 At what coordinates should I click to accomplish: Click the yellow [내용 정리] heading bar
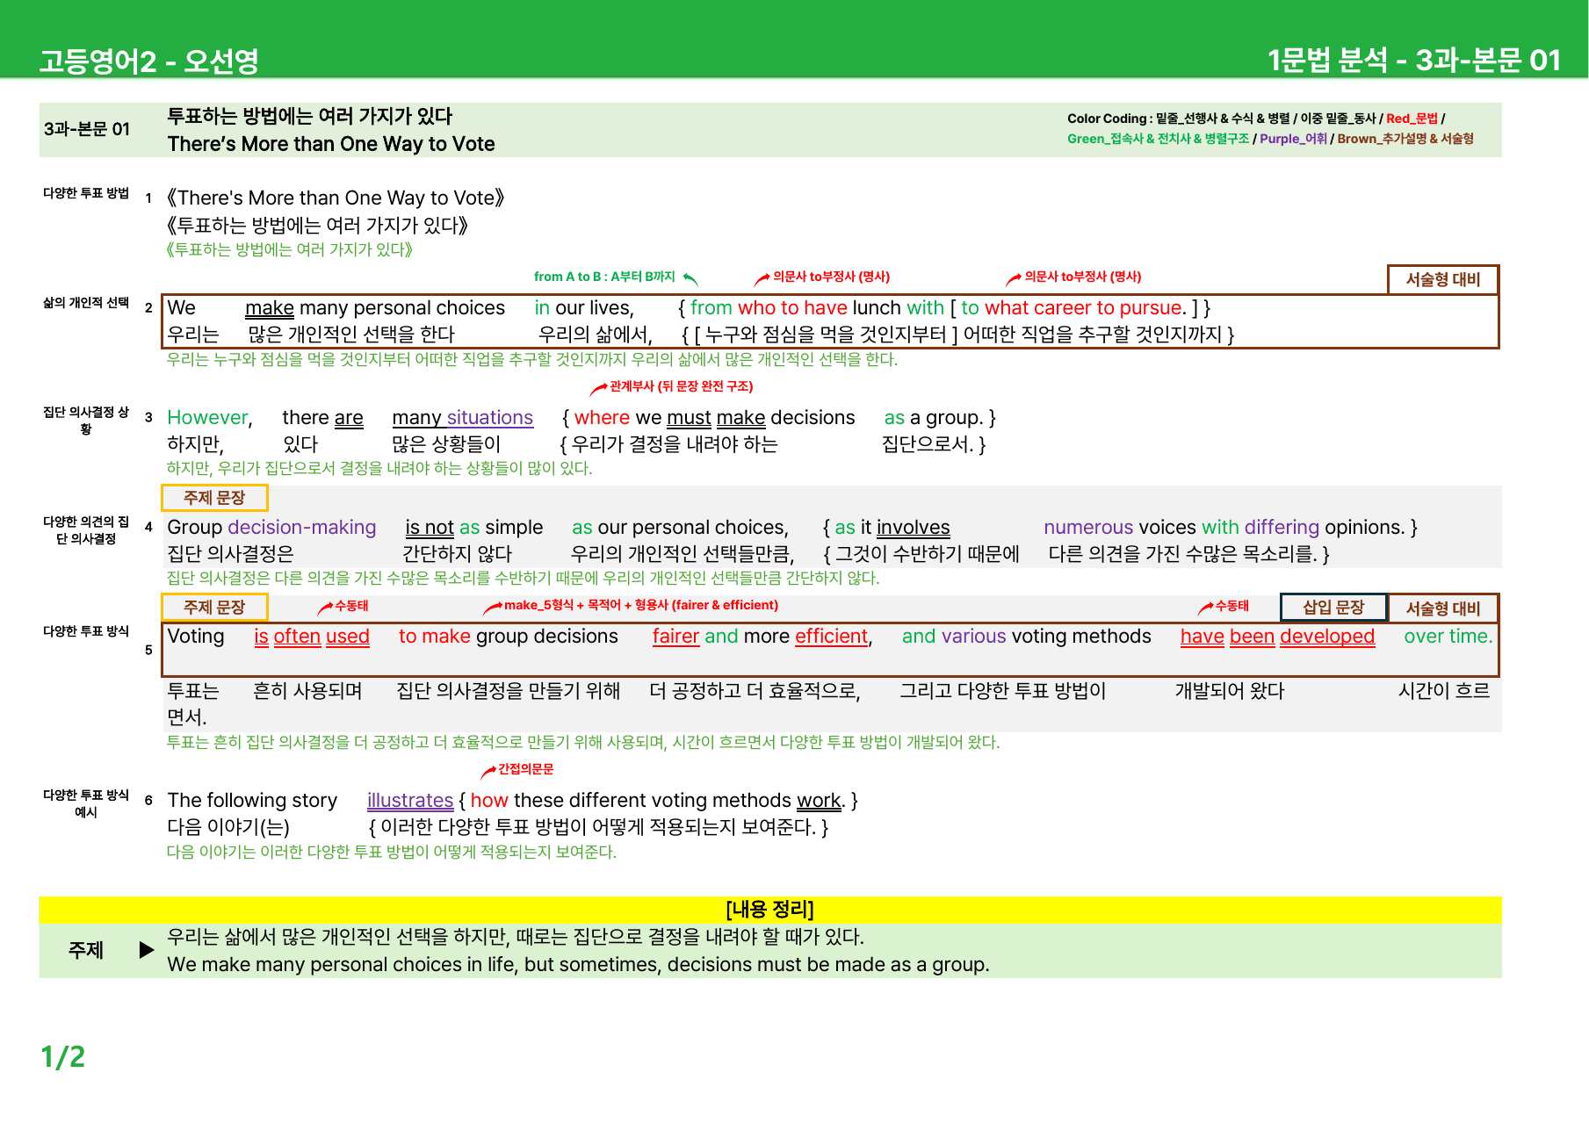click(770, 910)
